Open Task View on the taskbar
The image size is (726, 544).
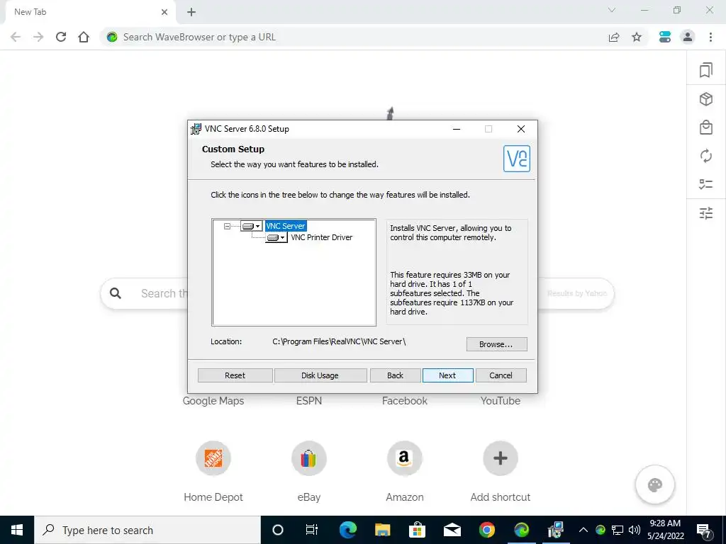pos(312,530)
